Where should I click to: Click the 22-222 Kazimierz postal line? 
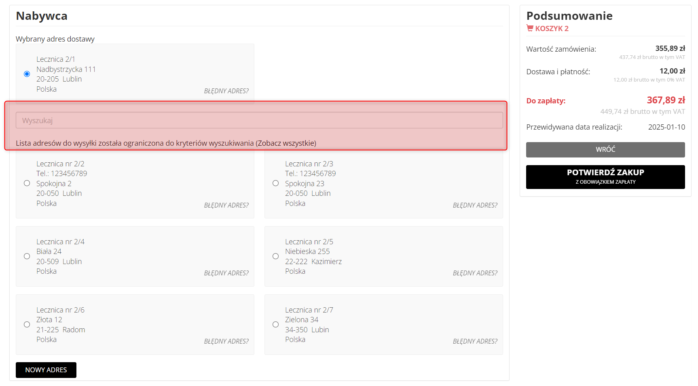click(313, 262)
